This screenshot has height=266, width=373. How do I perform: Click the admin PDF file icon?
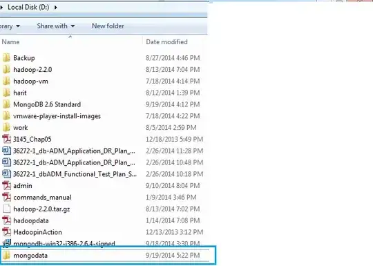pos(6,186)
